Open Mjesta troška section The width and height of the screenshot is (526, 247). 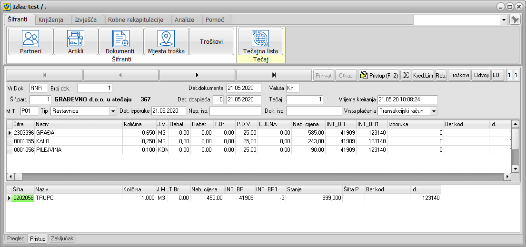[167, 41]
